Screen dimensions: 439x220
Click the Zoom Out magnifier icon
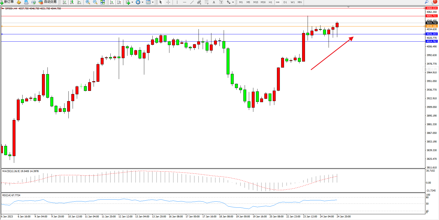tap(95, 2)
